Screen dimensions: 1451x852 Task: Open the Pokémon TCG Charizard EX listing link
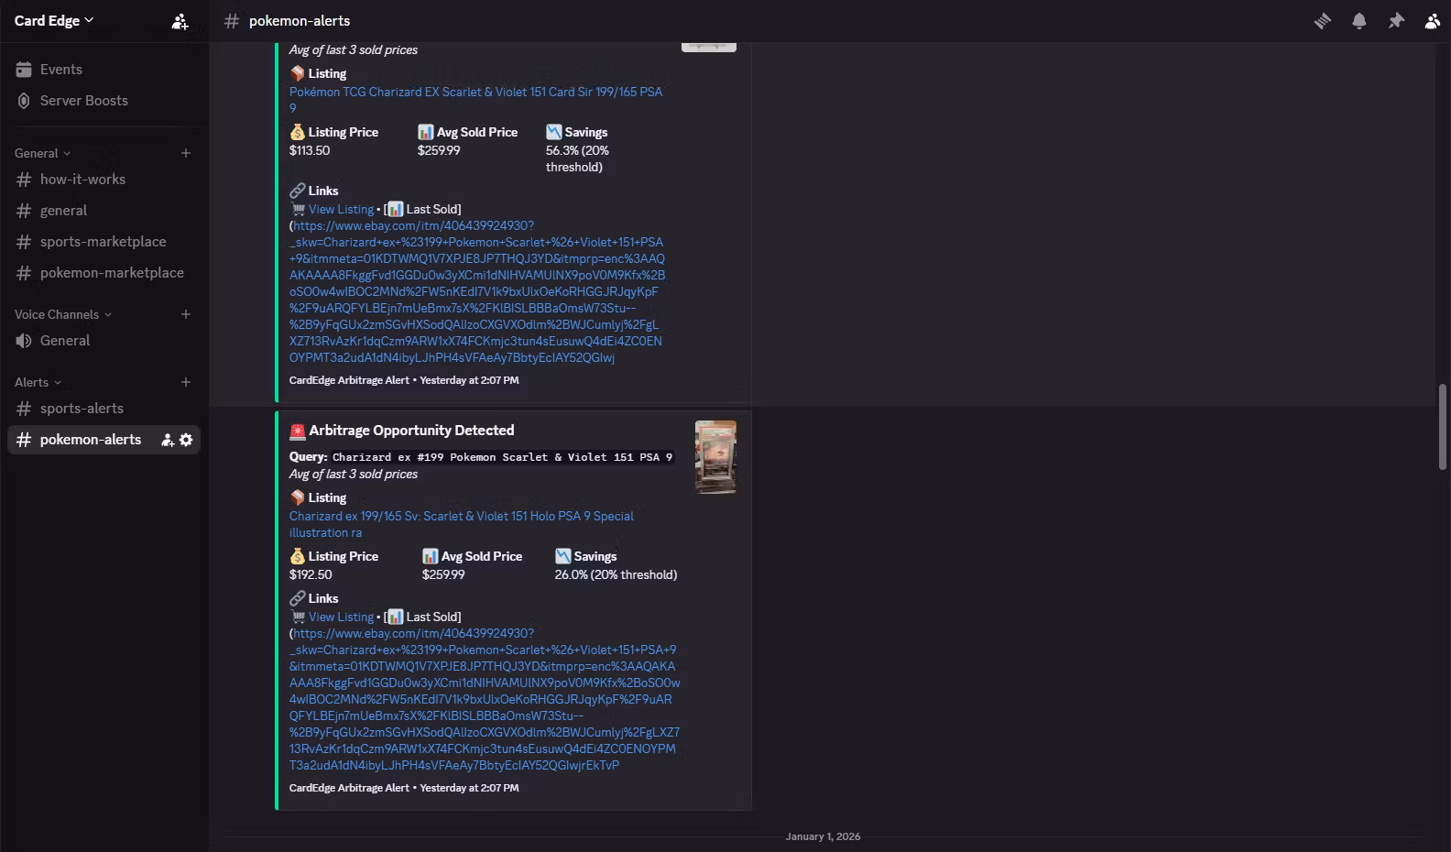475,100
